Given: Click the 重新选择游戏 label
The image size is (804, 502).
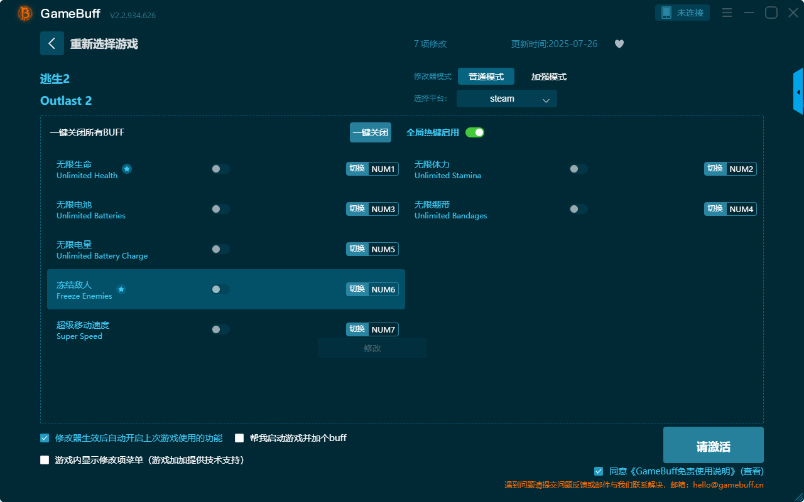Looking at the screenshot, I should [104, 44].
